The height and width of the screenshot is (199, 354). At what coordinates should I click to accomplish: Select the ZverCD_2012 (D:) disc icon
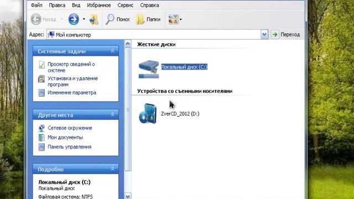point(148,113)
